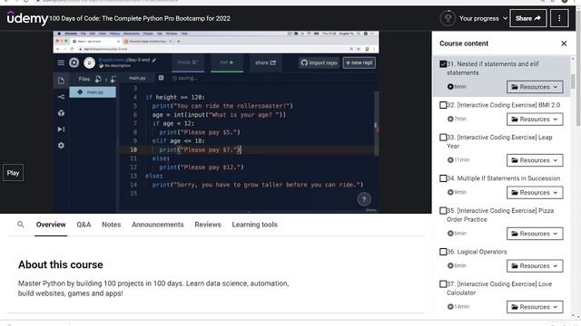This screenshot has height=326, width=581.
Task: Click the add file icon next to Files
Action: pos(98,79)
